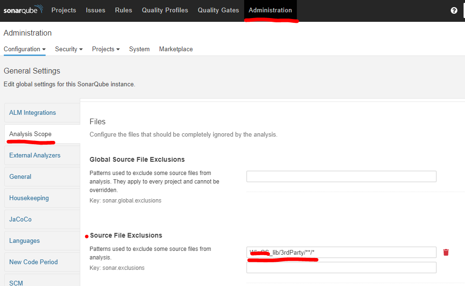465x286 pixels.
Task: Click the lib/3rdParty exclusion pattern field
Action: coord(342,252)
